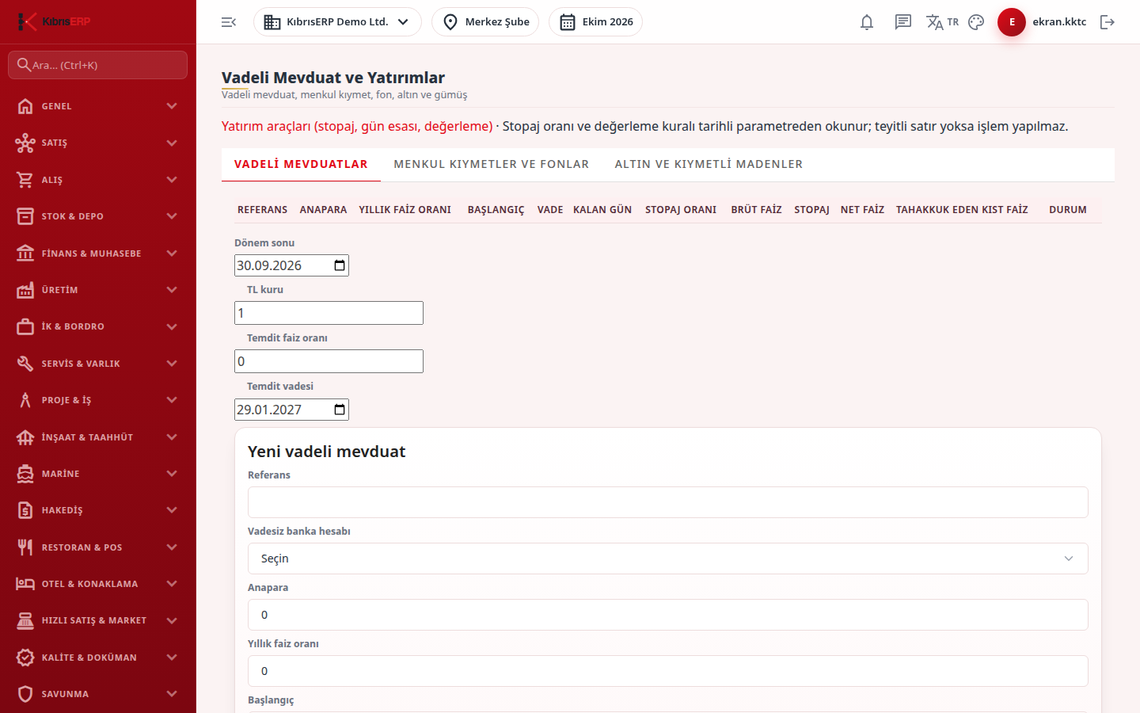Open the theme palette icon
The width and height of the screenshot is (1140, 713).
976,22
